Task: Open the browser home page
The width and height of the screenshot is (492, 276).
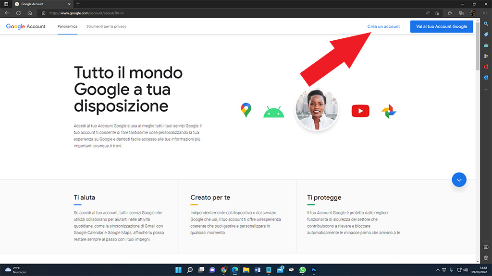Action: pyautogui.click(x=29, y=13)
